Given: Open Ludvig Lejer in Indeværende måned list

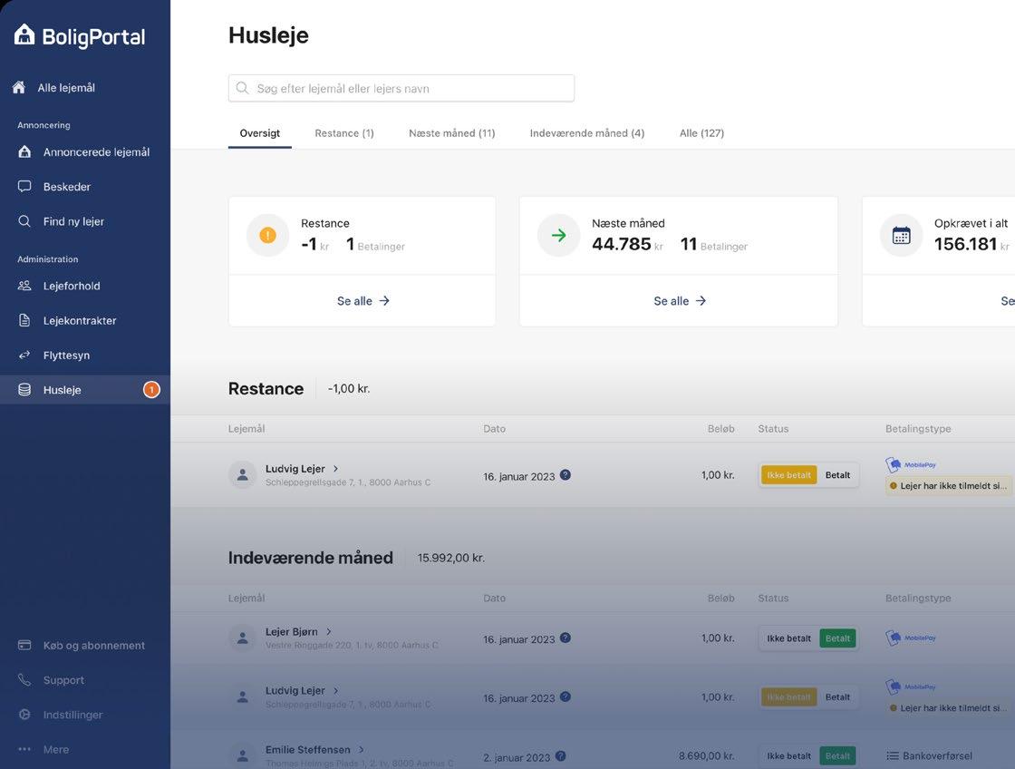Looking at the screenshot, I should tap(295, 691).
